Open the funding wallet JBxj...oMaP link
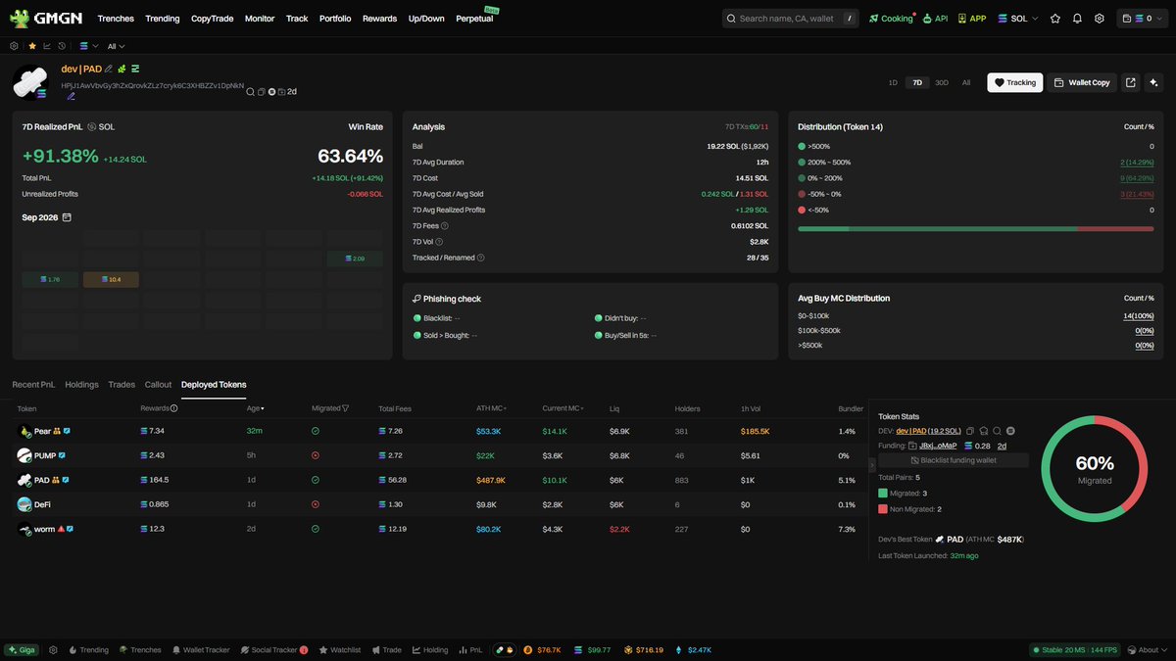 click(938, 446)
